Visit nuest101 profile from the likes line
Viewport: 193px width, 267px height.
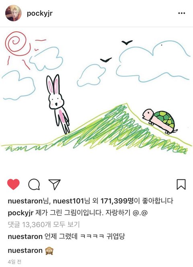coord(68,201)
